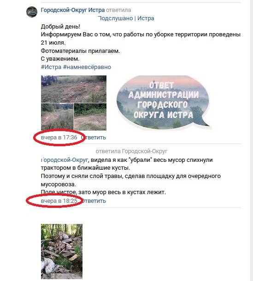Open the Подслушано | Истра community link
Image resolution: width=253 pixels, height=281 pixels.
[x=126, y=18]
